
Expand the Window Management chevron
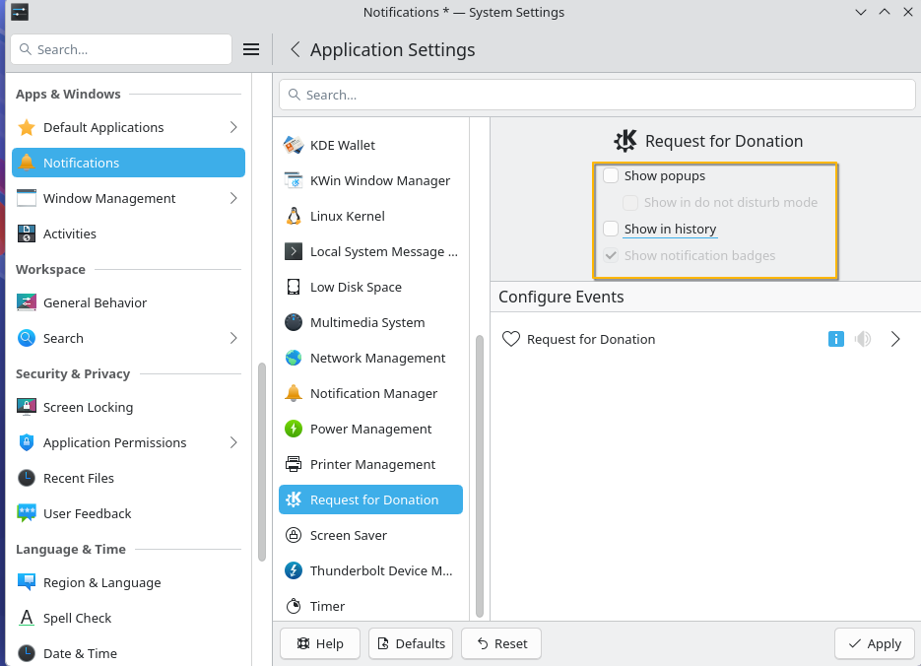coord(233,198)
